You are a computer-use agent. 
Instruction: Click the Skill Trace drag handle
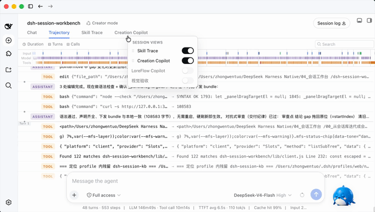tap(133, 51)
